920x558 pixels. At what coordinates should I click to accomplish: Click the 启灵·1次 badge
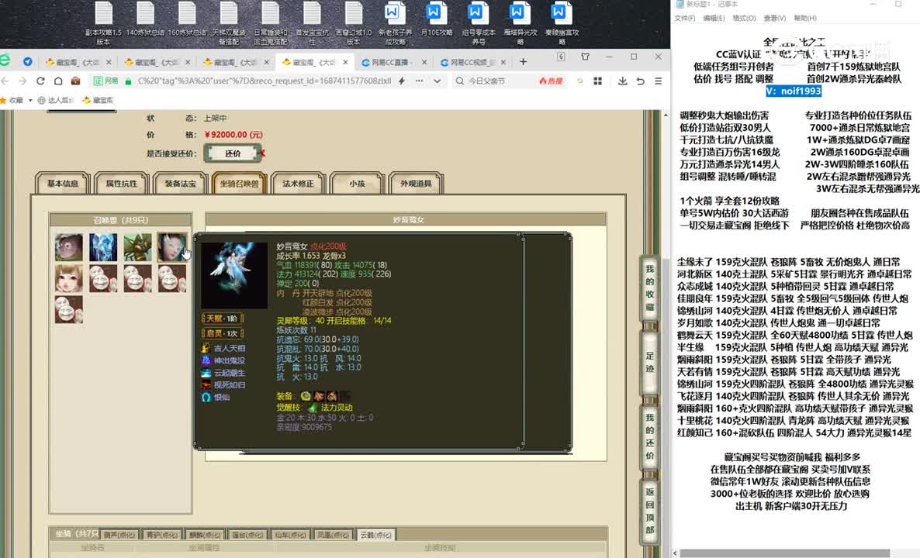(x=223, y=333)
